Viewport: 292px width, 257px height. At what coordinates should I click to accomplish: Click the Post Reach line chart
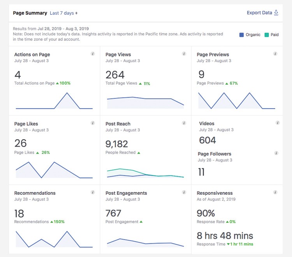point(146,173)
